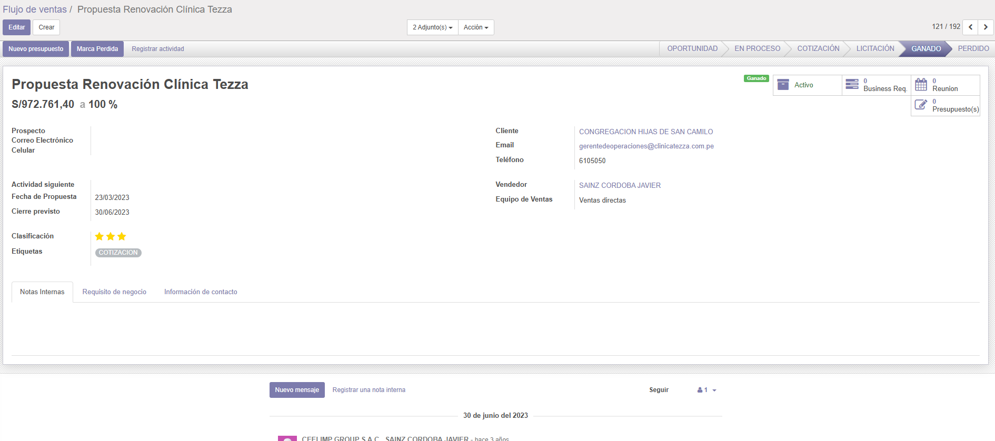Click the Nuevo presupuesto button

click(x=36, y=49)
